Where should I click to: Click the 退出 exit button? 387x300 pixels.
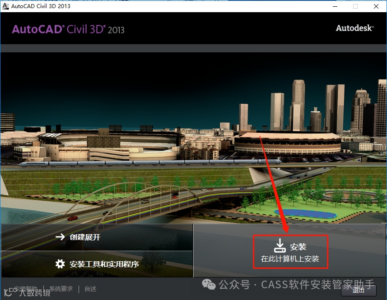359,291
